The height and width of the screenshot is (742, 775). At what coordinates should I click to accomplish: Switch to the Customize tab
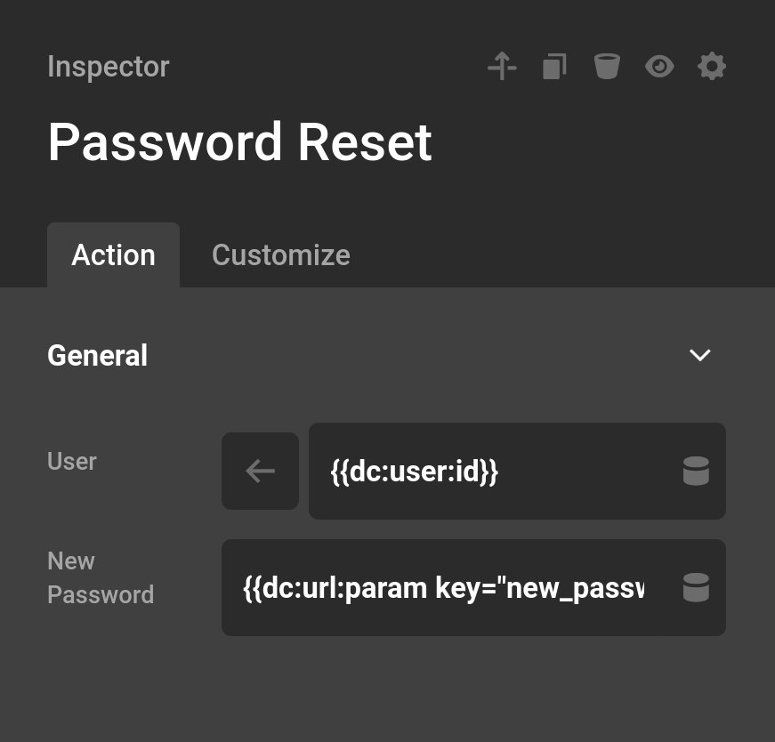click(x=280, y=255)
